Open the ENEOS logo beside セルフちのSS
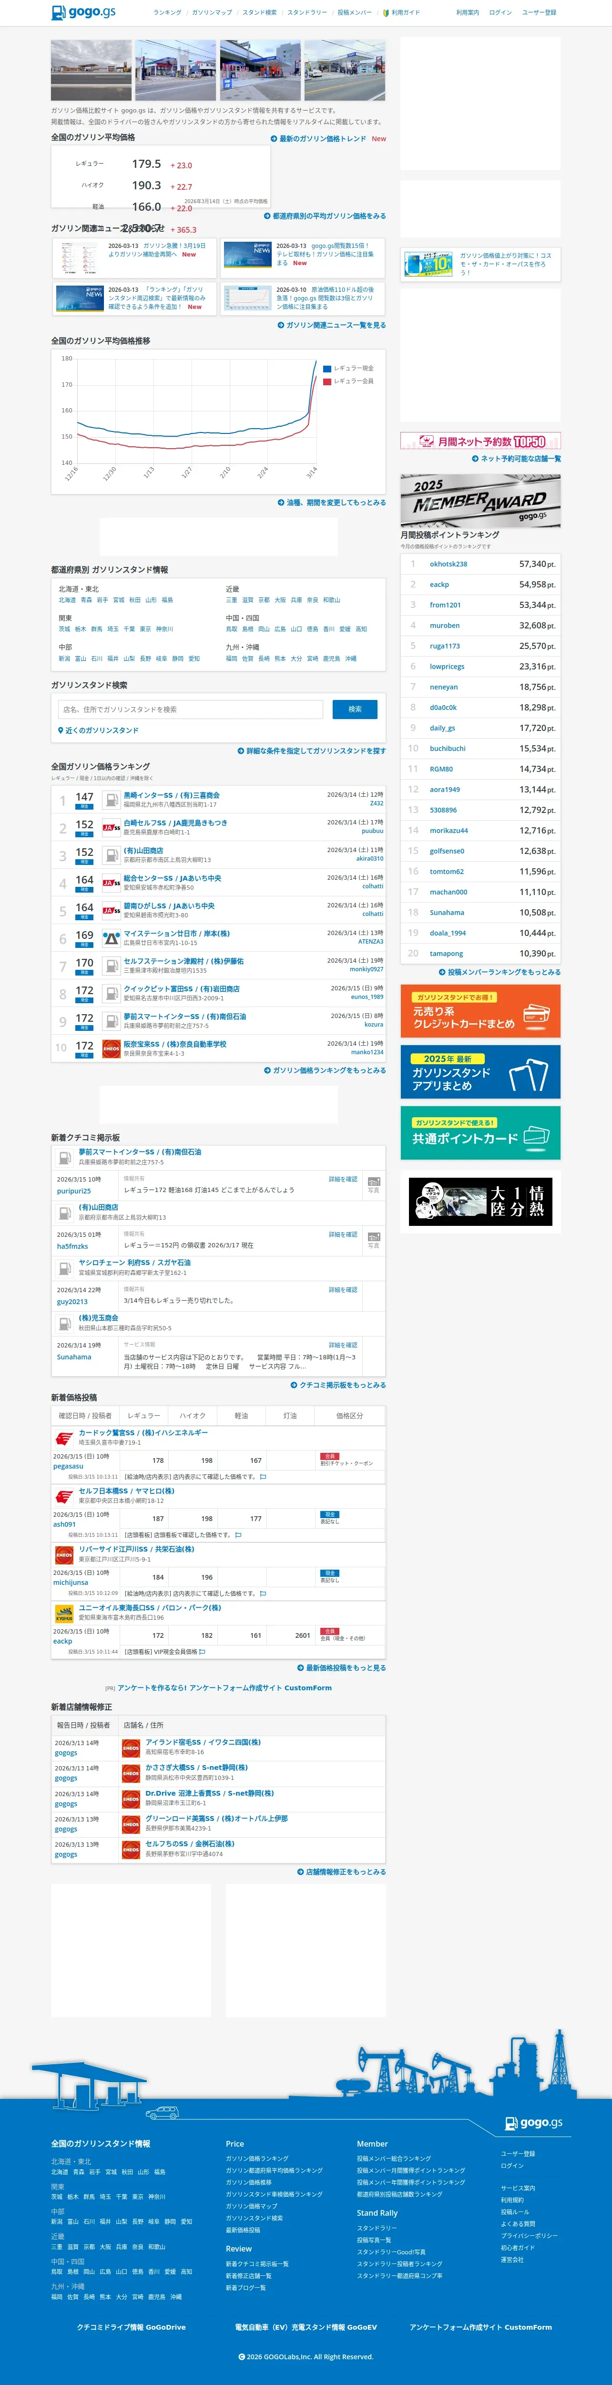The image size is (612, 2385). (131, 1849)
